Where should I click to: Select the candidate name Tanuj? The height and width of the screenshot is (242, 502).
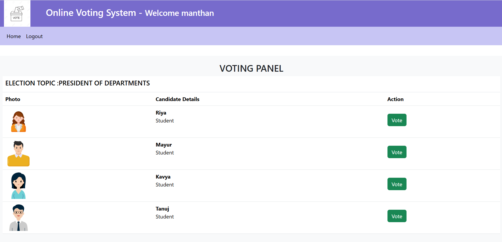162,209
